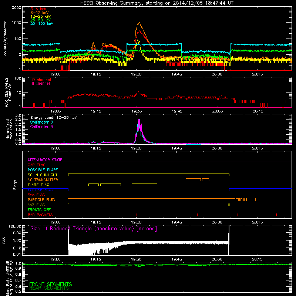Click 'Size of Reduced Triangle' panel heading

(94, 229)
